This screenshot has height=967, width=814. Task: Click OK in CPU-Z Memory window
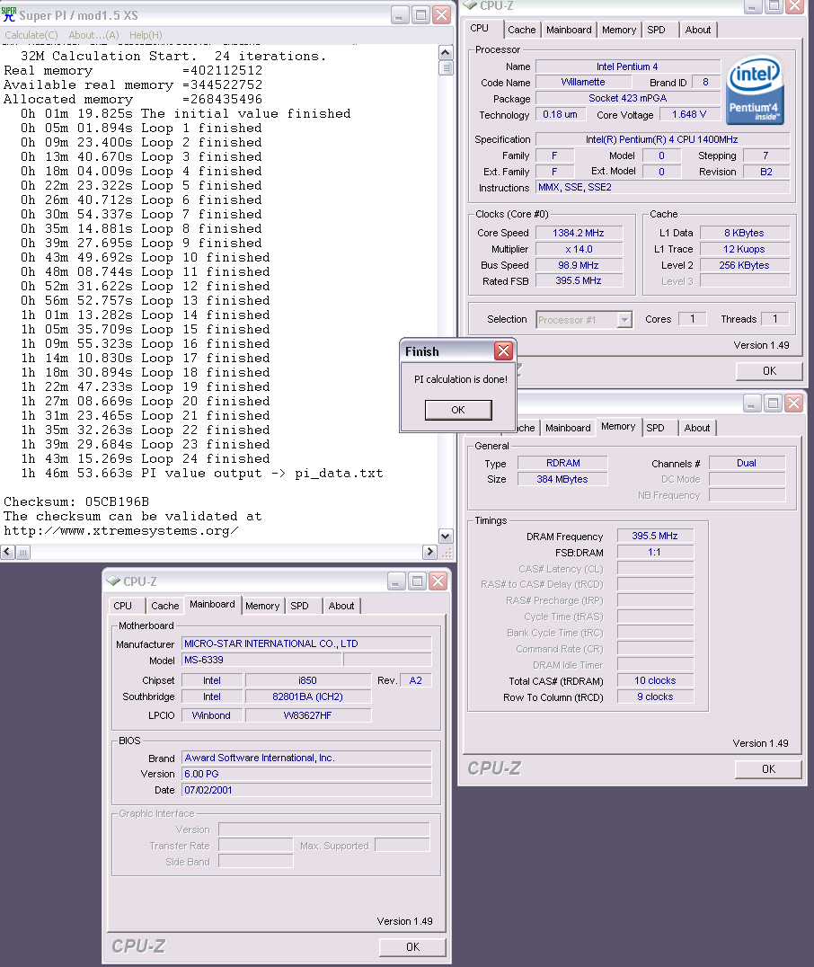(768, 769)
